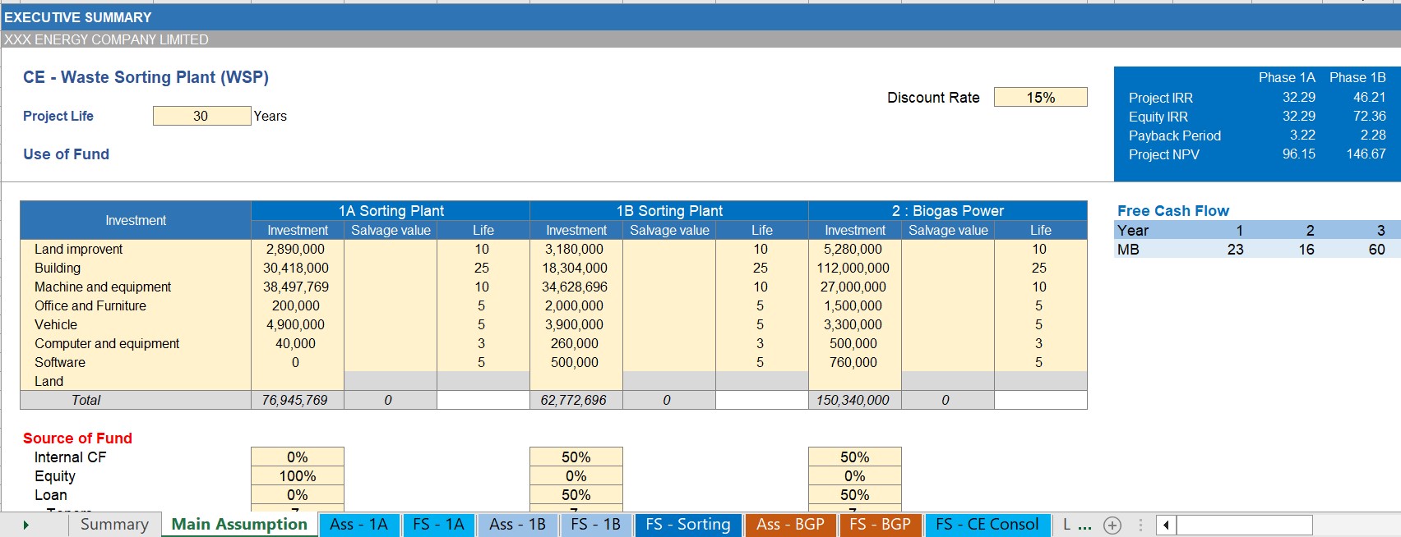Click the 1A Sorting Plant total investment
This screenshot has width=1401, height=537.
tap(296, 401)
